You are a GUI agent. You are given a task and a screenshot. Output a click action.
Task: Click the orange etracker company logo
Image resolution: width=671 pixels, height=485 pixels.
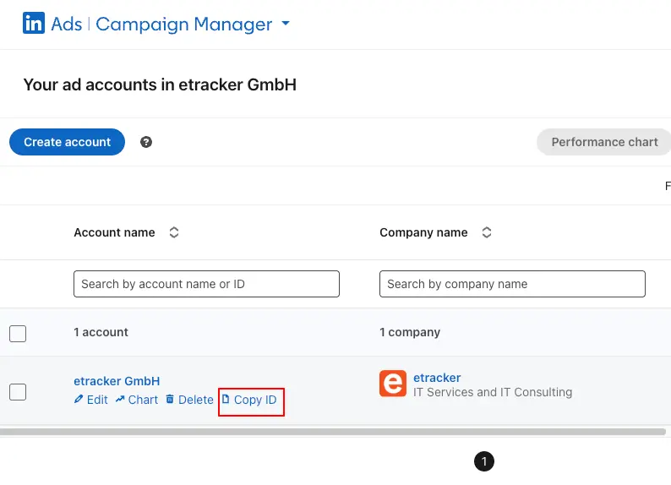pos(393,384)
